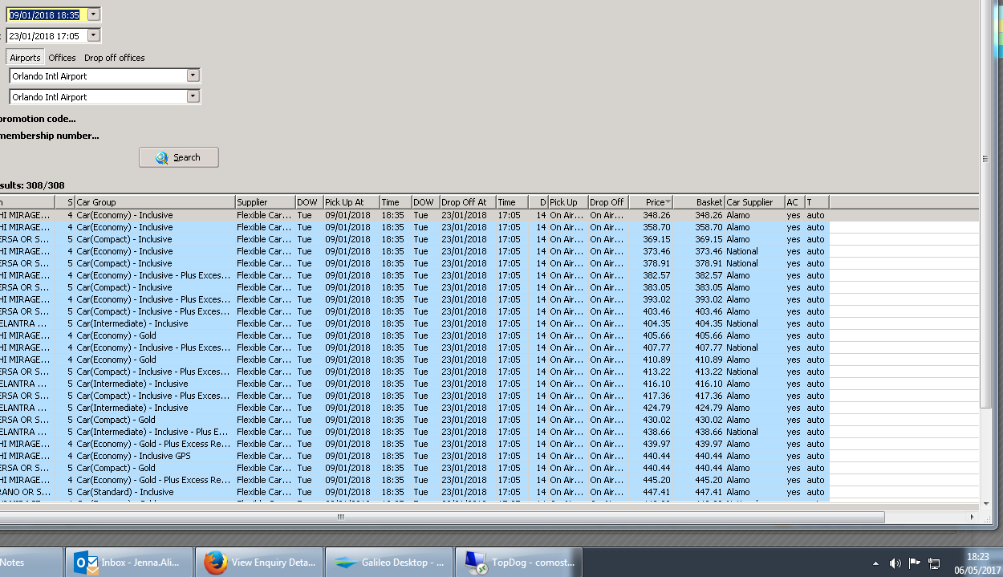
Task: Select the National row priced 373.46
Action: (x=414, y=251)
